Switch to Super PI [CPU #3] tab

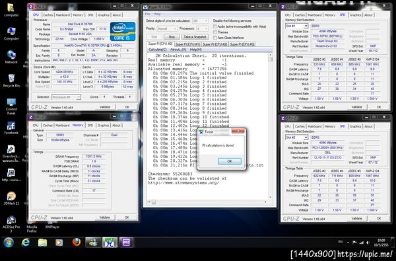[x=242, y=44]
